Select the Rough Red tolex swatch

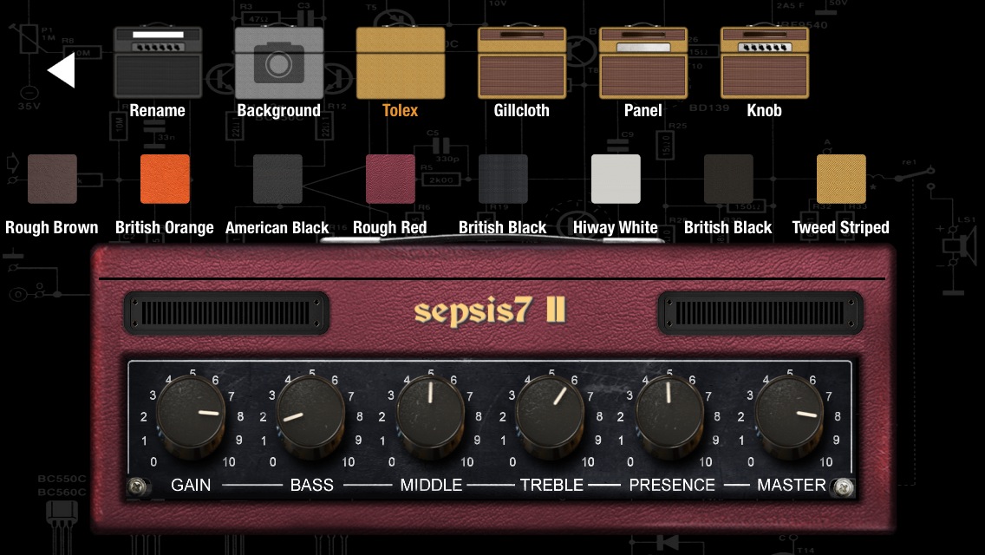tap(390, 179)
